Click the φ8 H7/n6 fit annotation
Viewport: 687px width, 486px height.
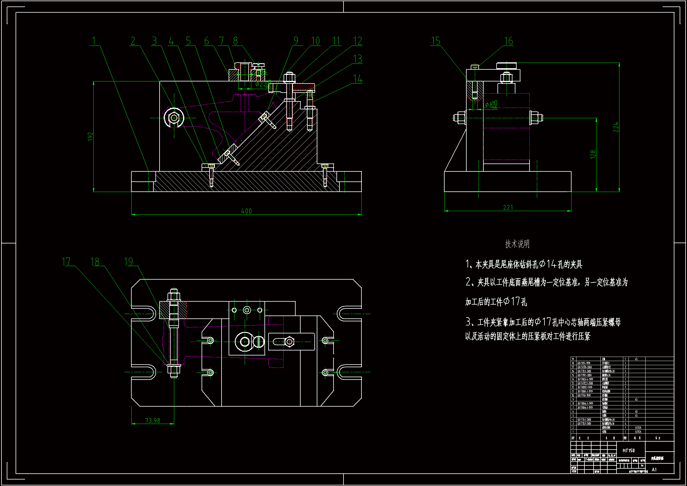point(491,104)
